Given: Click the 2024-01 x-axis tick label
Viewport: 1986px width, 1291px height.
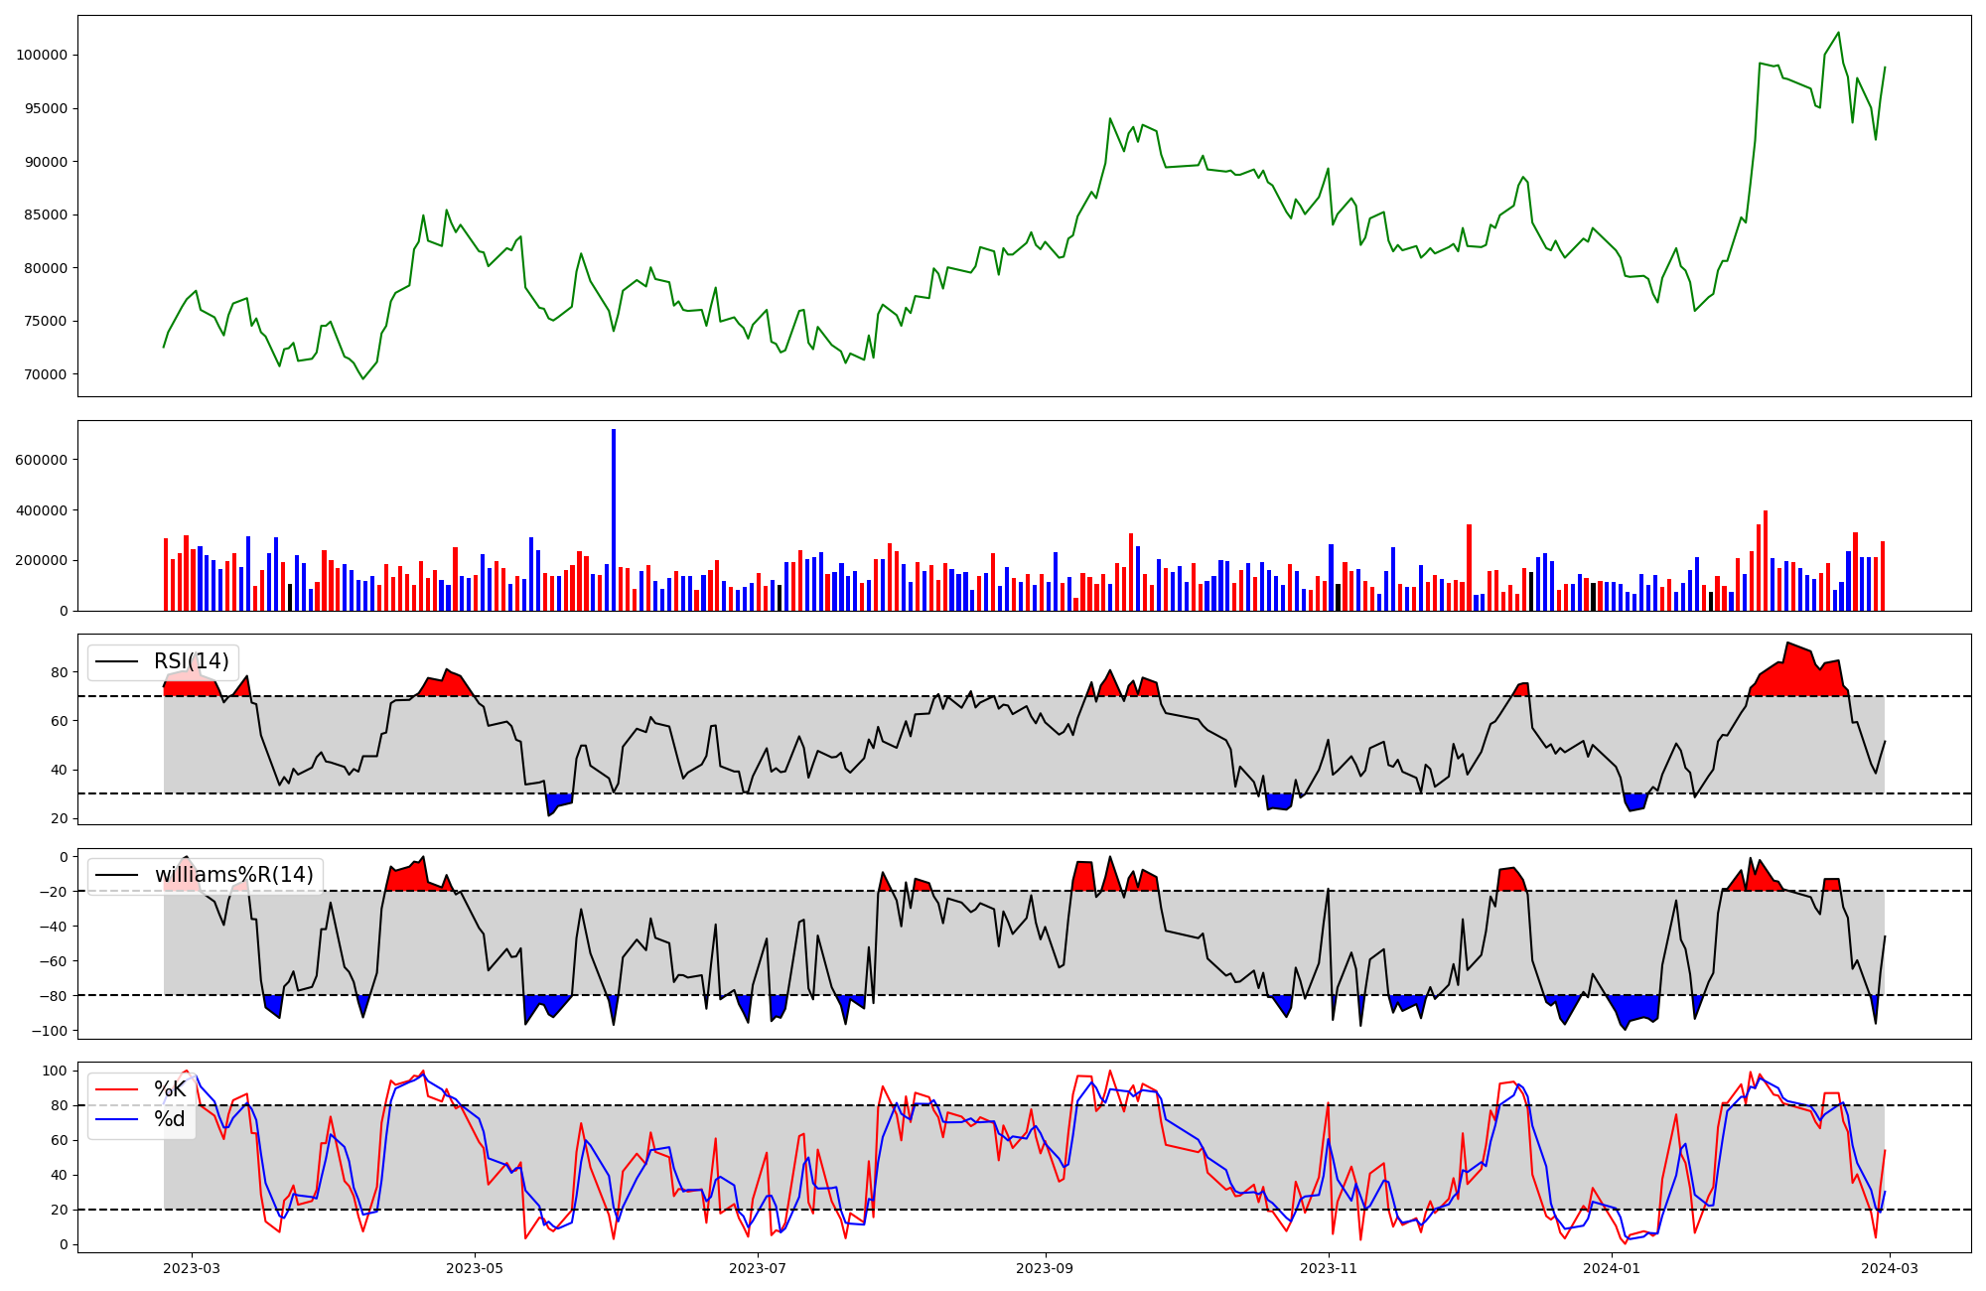Looking at the screenshot, I should 1612,1268.
